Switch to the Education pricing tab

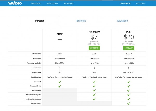pos(122,21)
